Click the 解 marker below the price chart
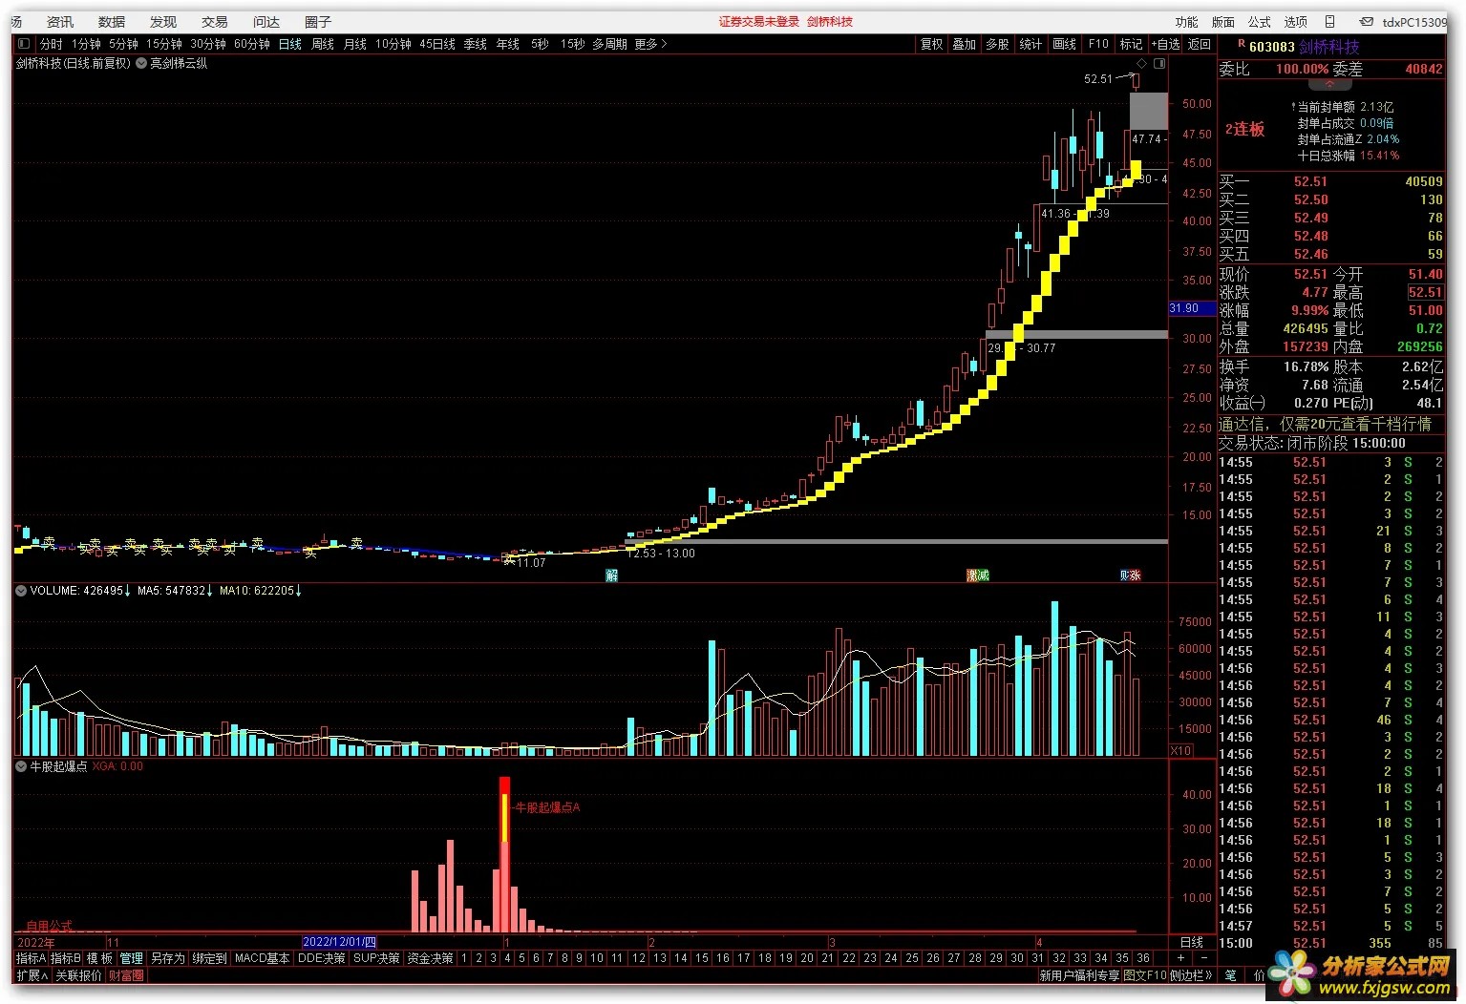Screen dimensions: 1466x1004 611,575
